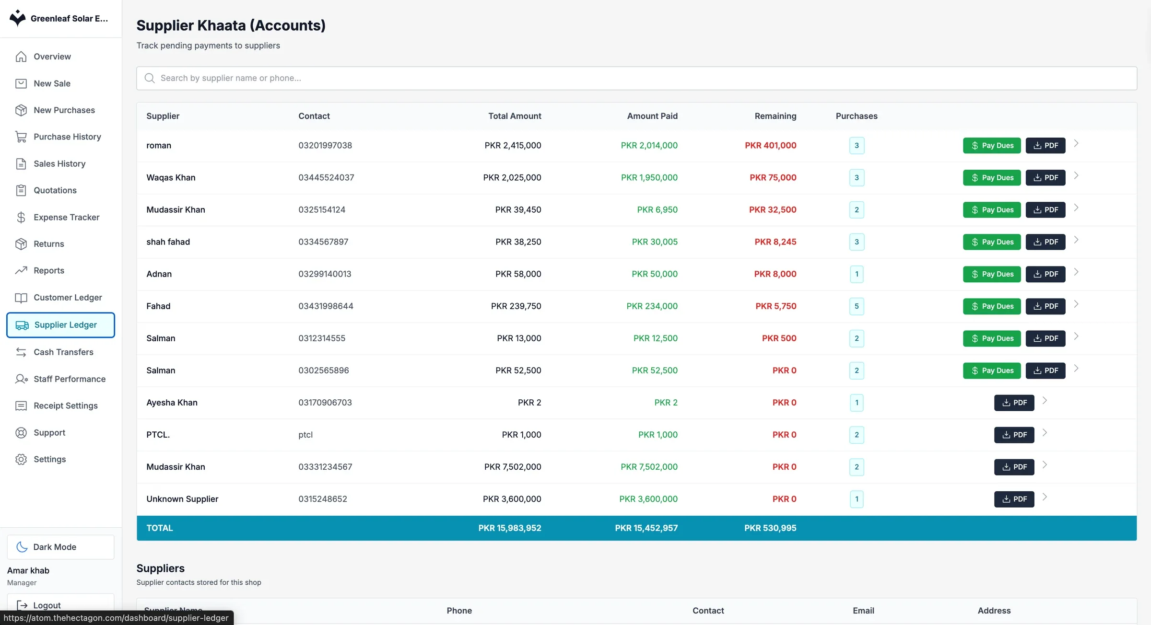Click the Amar khab manager profile name
Screen dimensions: 1151x625
pyautogui.click(x=28, y=570)
